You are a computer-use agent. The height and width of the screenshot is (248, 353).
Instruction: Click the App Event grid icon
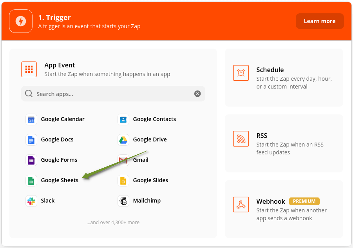point(29,69)
